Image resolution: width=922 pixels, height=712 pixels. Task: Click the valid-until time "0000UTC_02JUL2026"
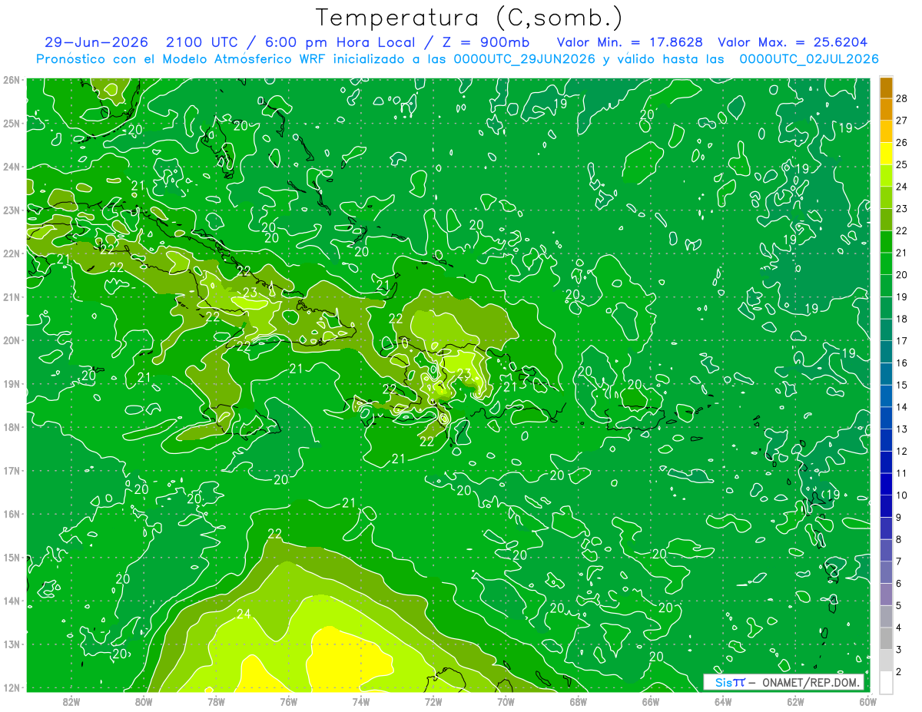[x=808, y=58]
